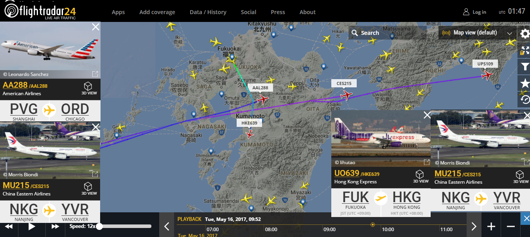Open the settings gear icon

[525, 34]
